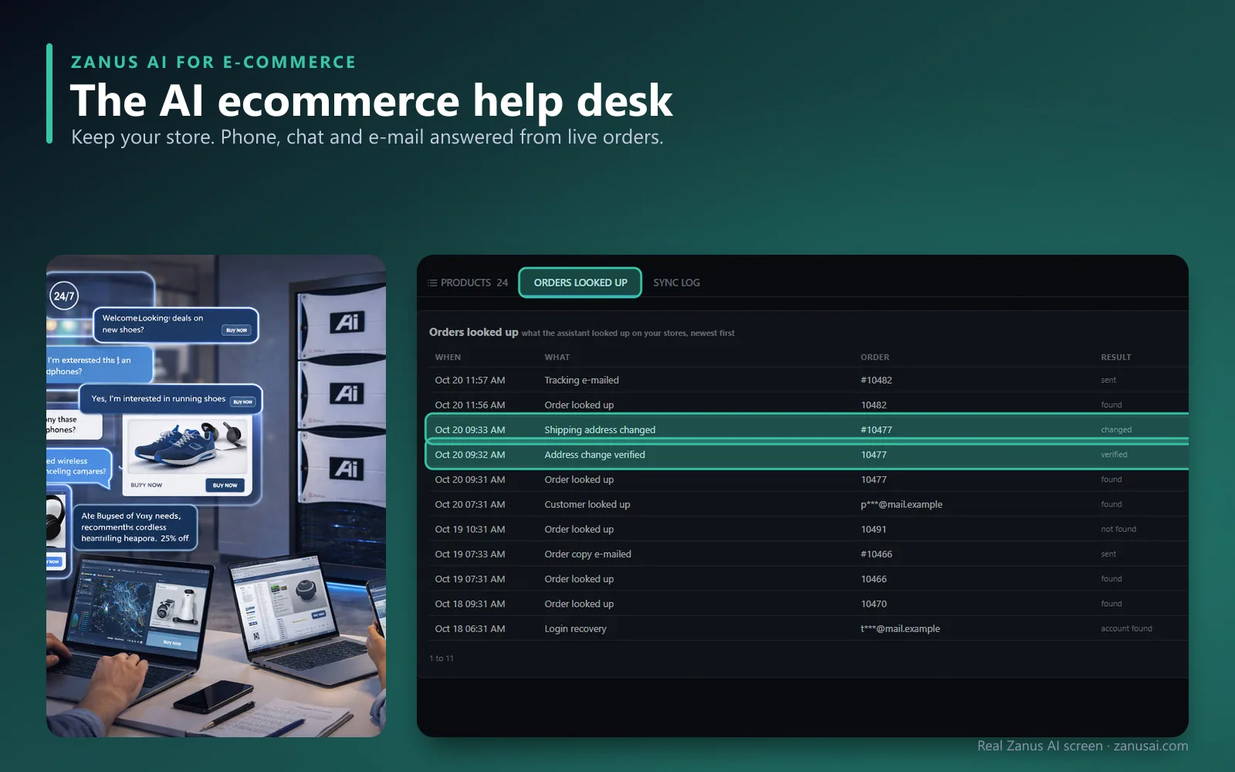1235x772 pixels.
Task: Click the RESULT column header
Action: [1115, 357]
